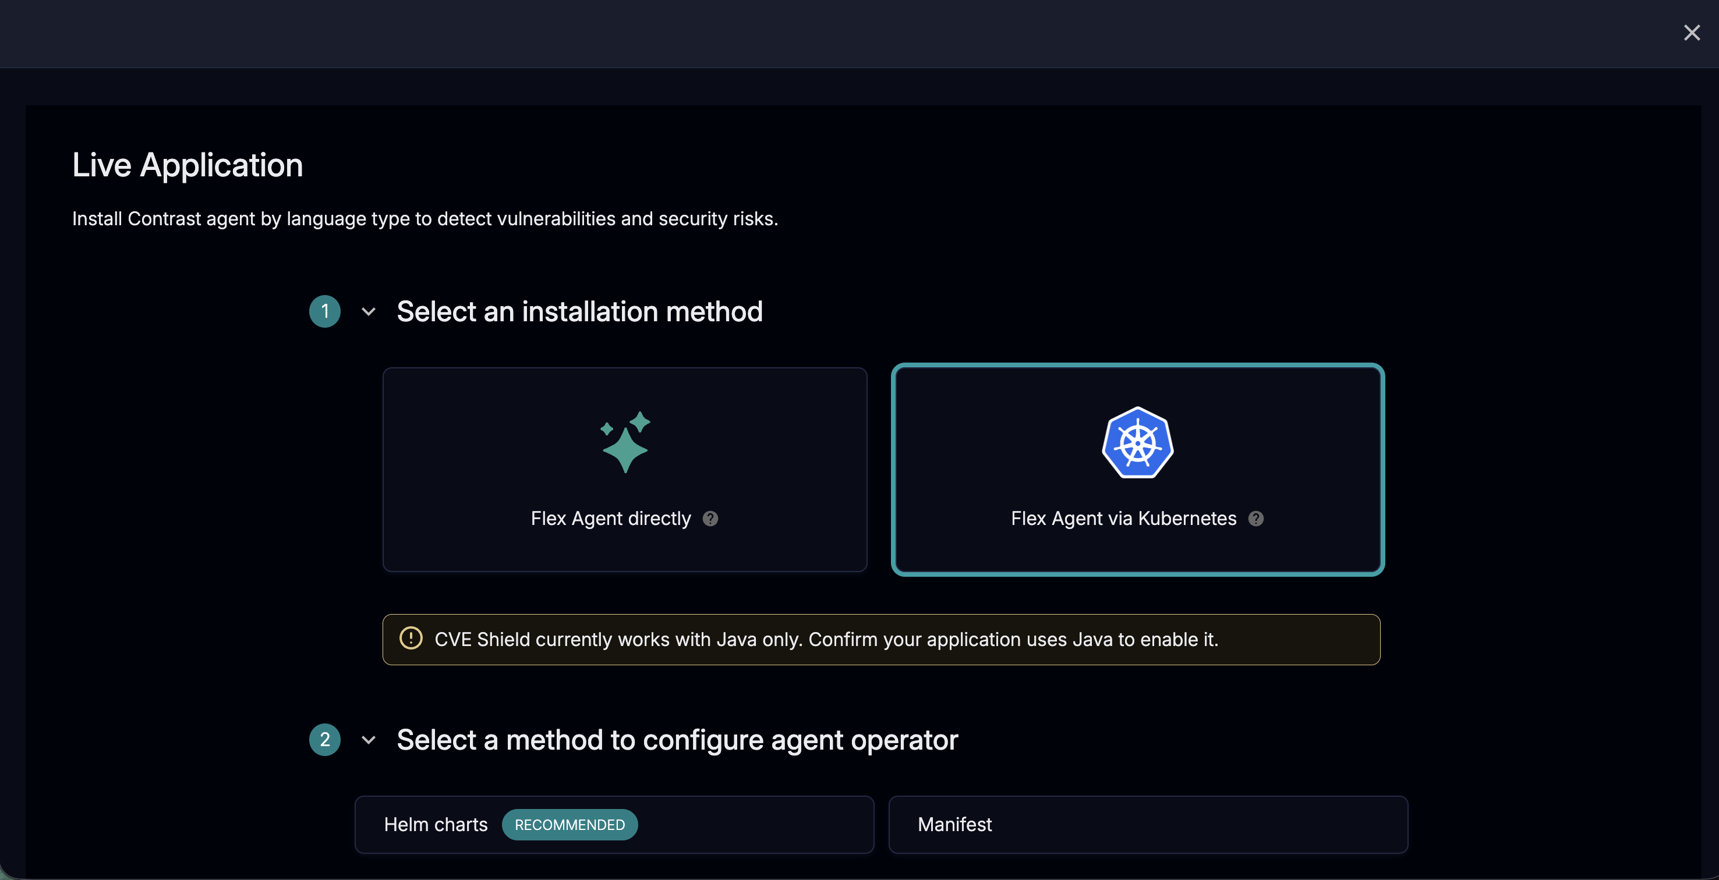
Task: Click the Select an installation method title
Action: tap(579, 311)
